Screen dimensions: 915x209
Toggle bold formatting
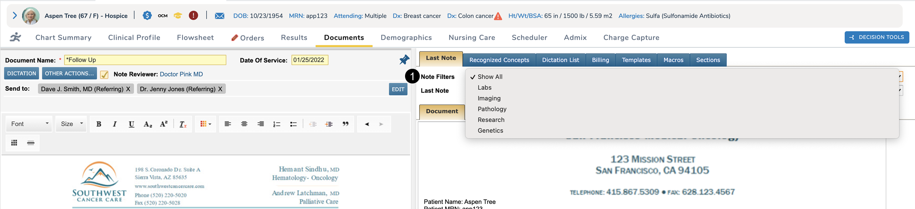pyautogui.click(x=99, y=124)
